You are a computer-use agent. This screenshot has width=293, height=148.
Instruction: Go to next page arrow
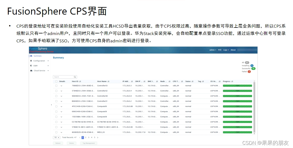click(98, 137)
